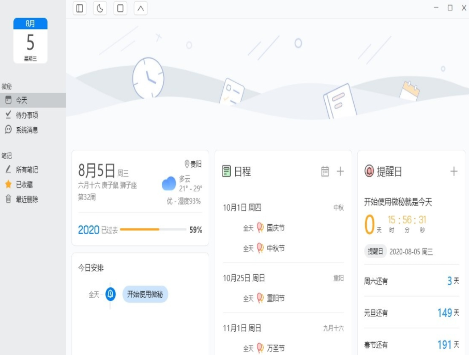
Task: Open the 开始使用微秘 schedule entry
Action: [145, 295]
